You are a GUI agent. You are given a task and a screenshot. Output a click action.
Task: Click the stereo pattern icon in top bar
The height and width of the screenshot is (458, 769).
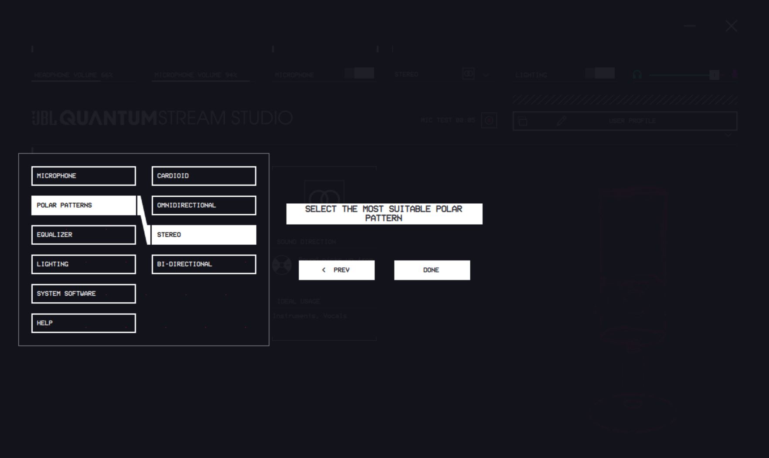point(468,74)
